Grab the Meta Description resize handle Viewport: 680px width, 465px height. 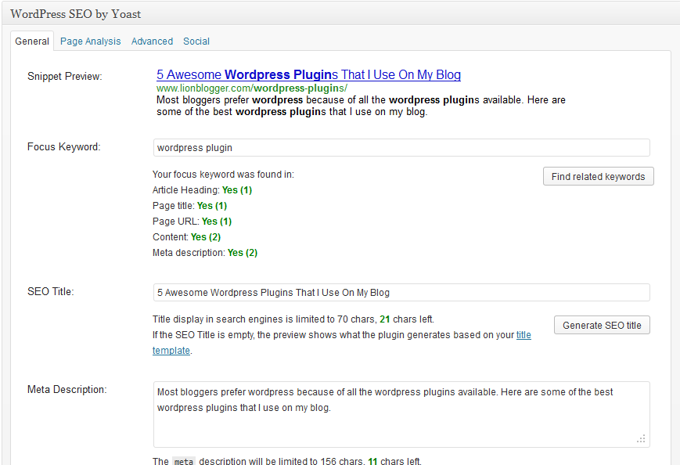(x=641, y=439)
